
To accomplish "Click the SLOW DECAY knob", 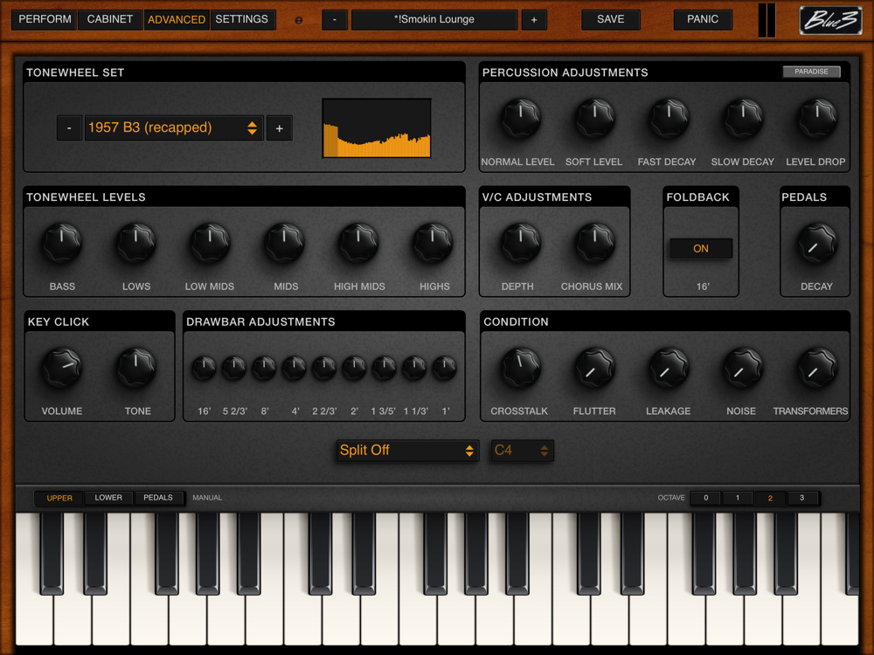I will tap(743, 119).
